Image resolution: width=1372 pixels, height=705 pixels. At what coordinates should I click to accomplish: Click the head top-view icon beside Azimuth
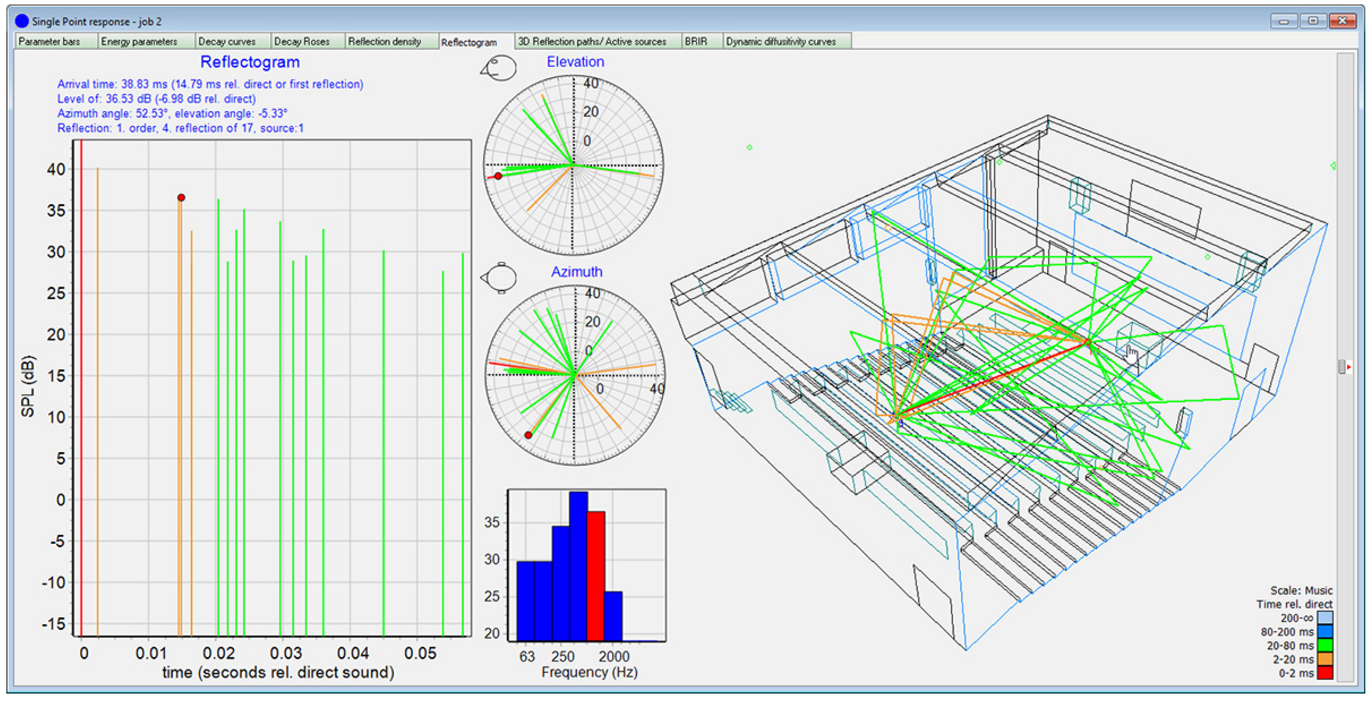[500, 277]
